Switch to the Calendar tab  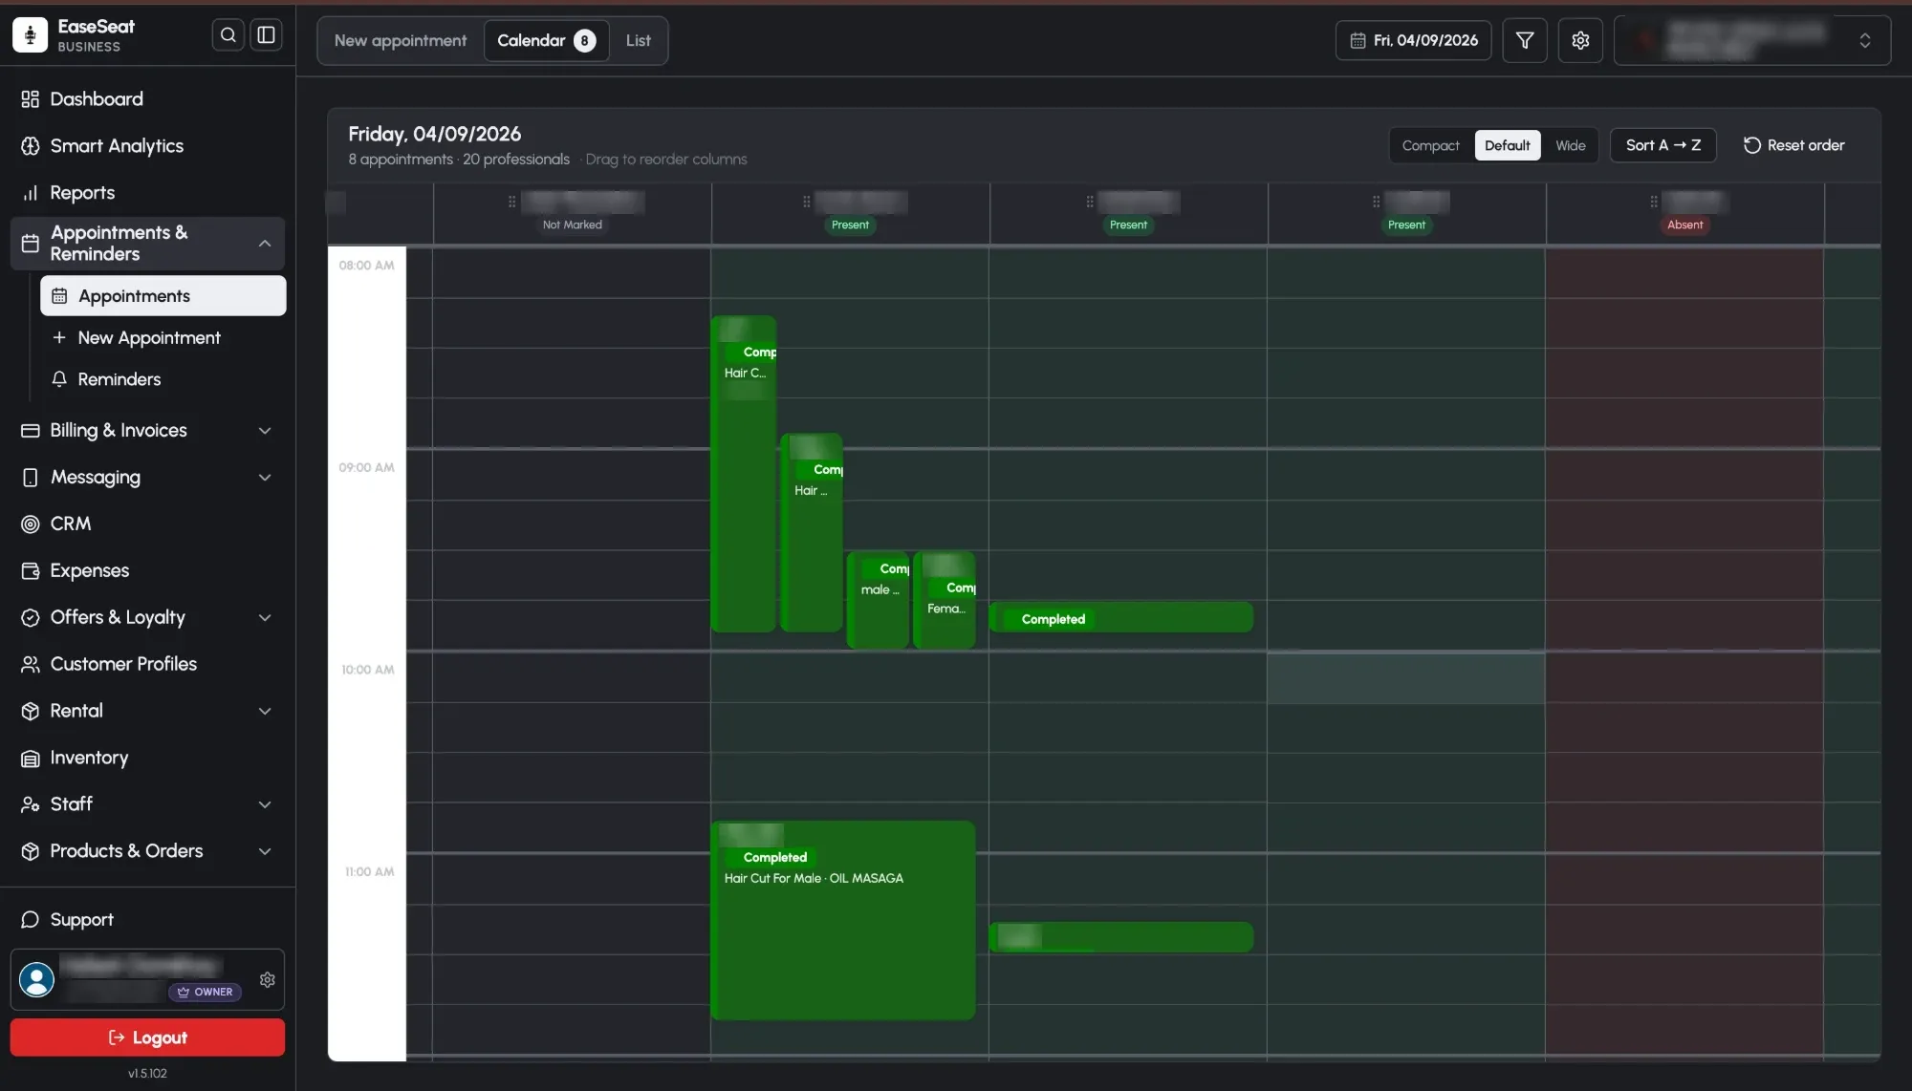point(546,40)
